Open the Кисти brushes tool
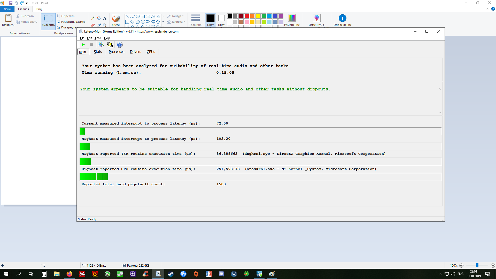This screenshot has height=279, width=496. pyautogui.click(x=116, y=20)
